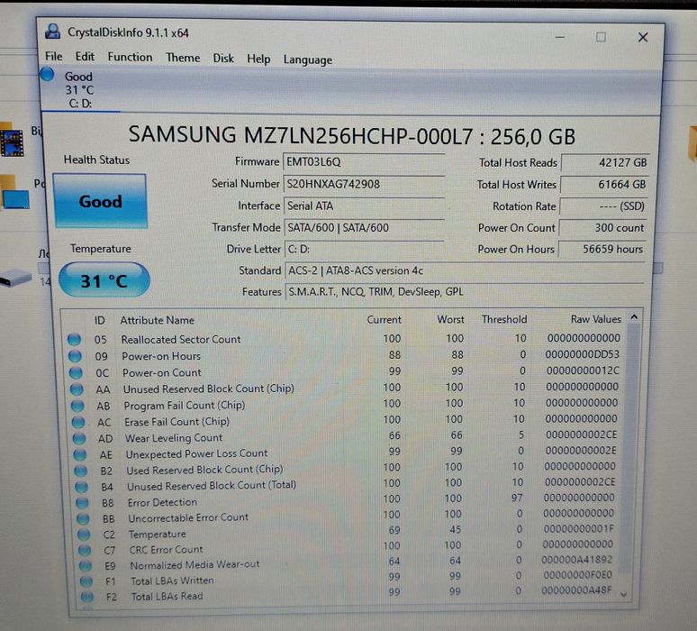Click the Good health status button
Viewport: 697px width, 631px height.
click(101, 201)
